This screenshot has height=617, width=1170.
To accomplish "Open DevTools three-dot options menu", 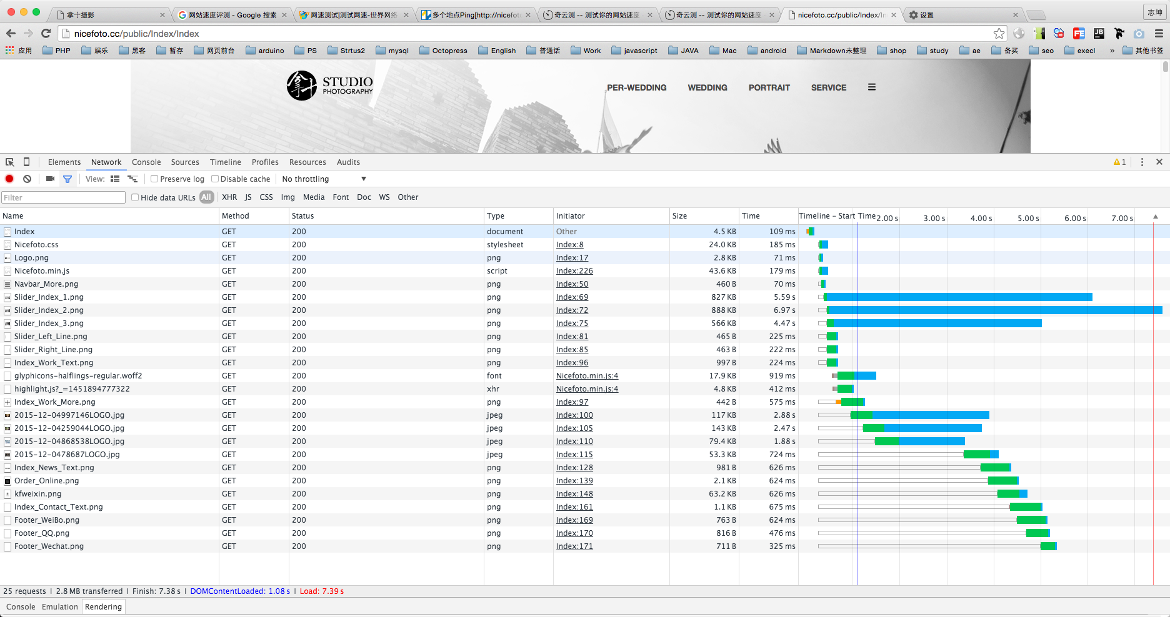I will (x=1142, y=162).
